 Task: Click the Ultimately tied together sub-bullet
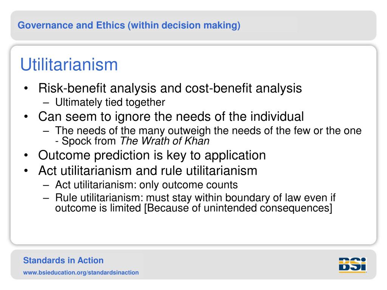(110, 102)
